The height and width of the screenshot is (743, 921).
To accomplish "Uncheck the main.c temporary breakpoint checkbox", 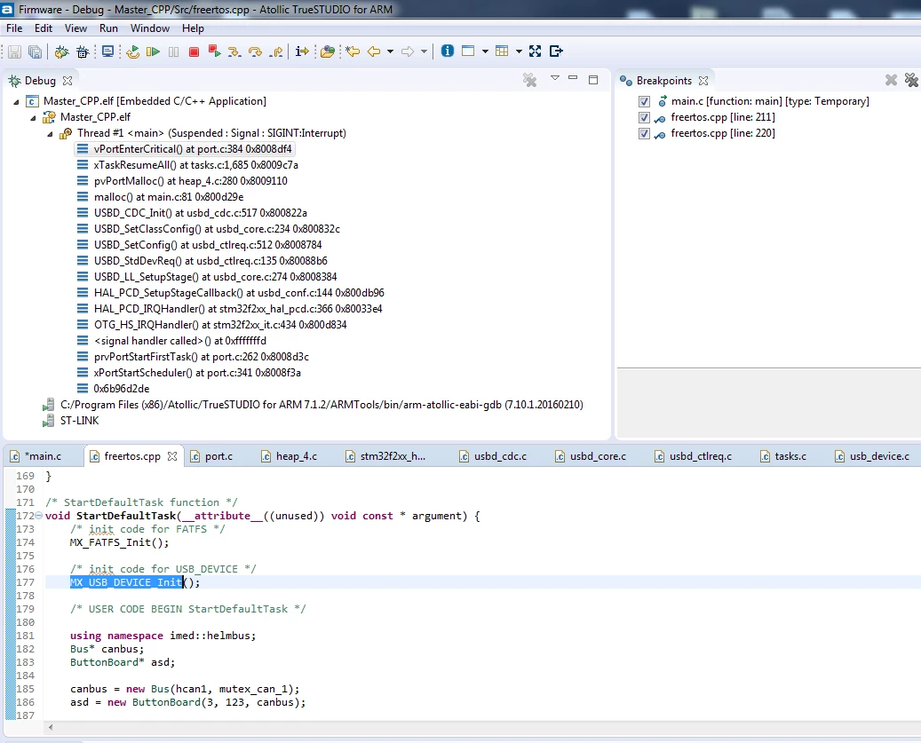I will pos(645,101).
